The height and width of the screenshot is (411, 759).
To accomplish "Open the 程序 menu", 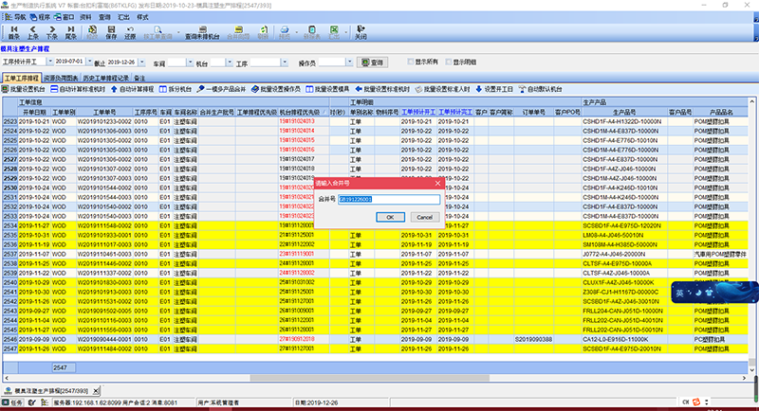I will (40, 17).
